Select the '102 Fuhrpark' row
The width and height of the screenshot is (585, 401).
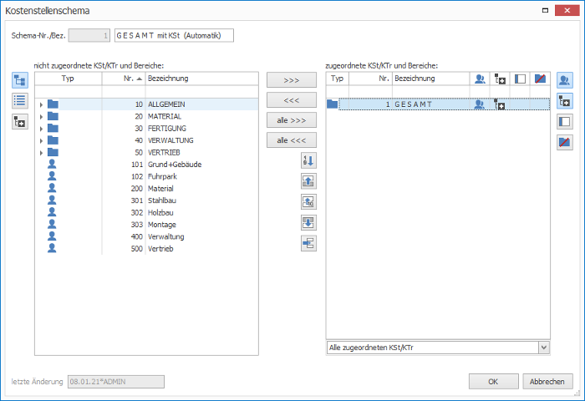[x=146, y=176]
